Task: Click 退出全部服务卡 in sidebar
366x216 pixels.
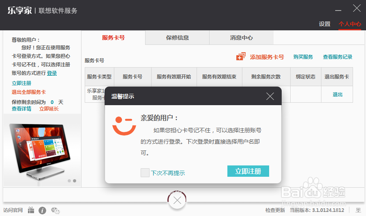Action: click(x=29, y=92)
